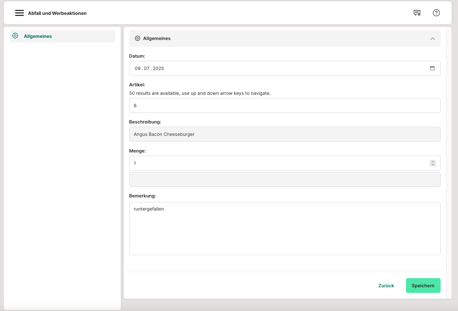Open the calendar picker in Datum field
Image resolution: width=458 pixels, height=311 pixels.
pos(432,68)
